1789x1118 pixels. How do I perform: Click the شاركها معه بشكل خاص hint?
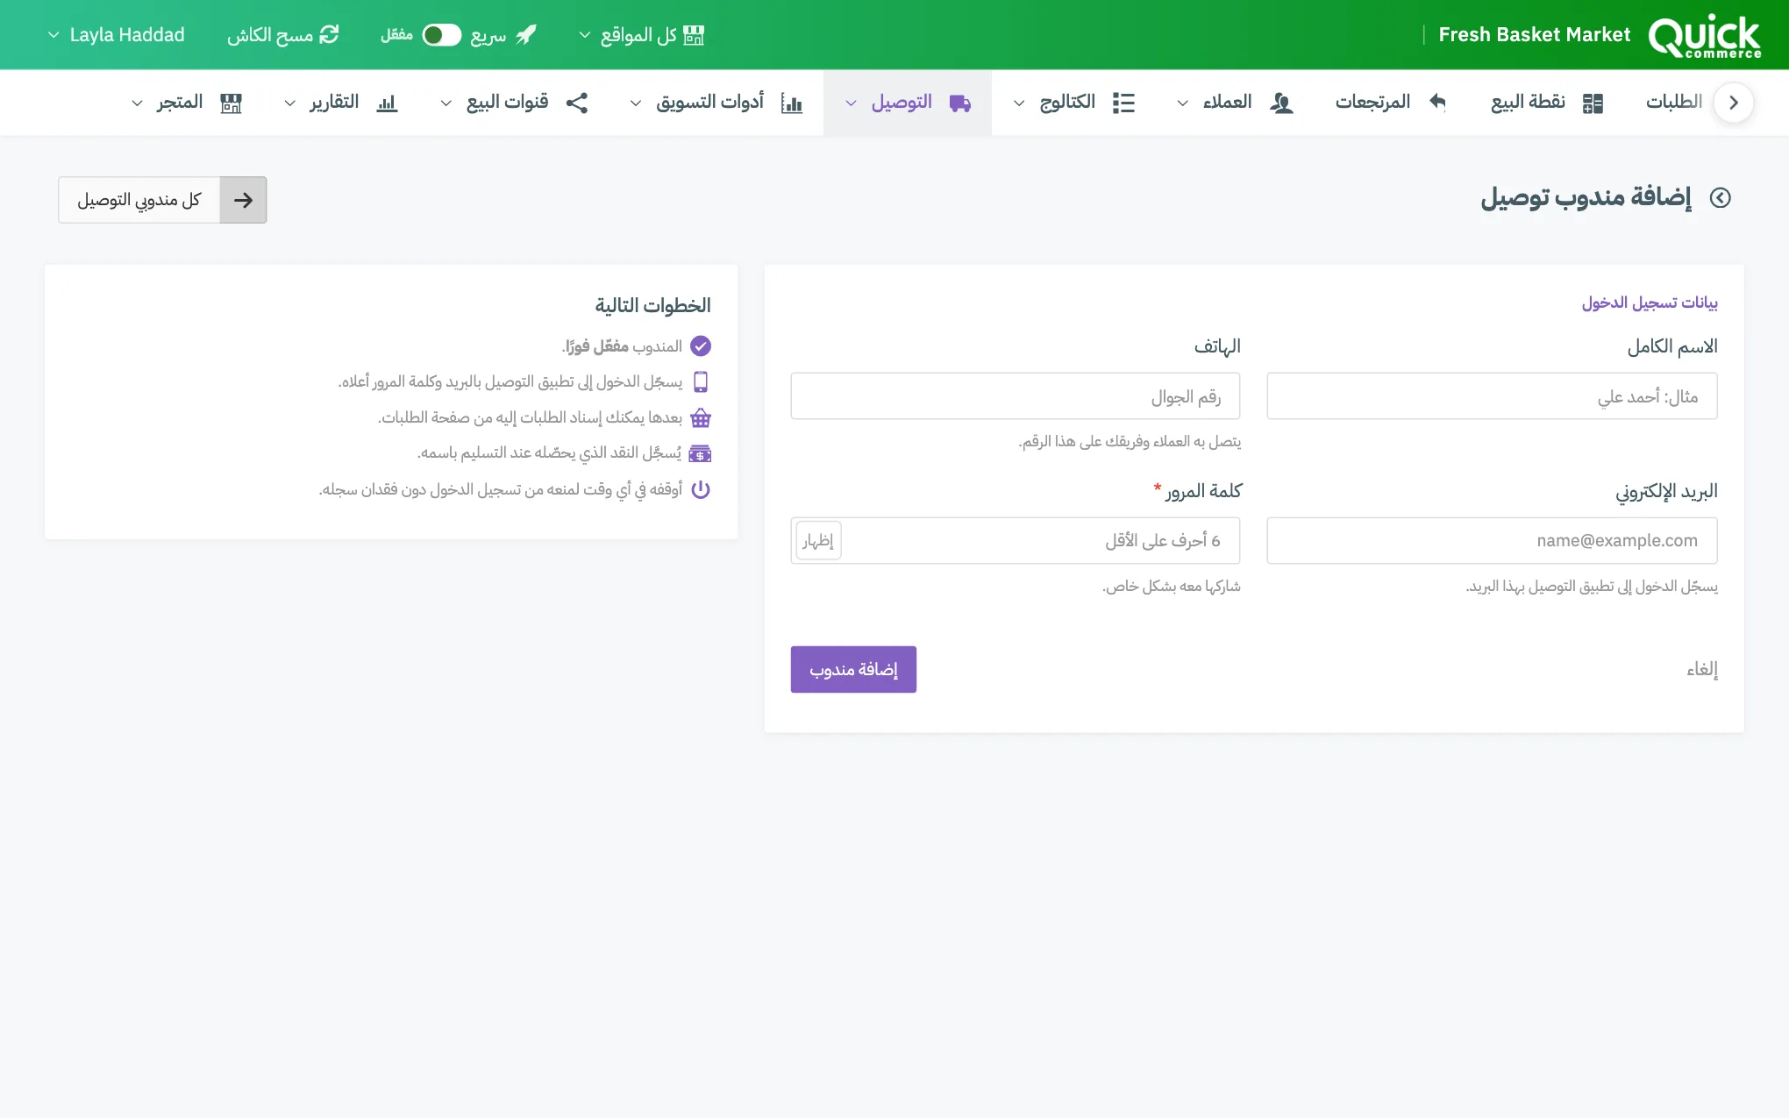(x=1172, y=586)
